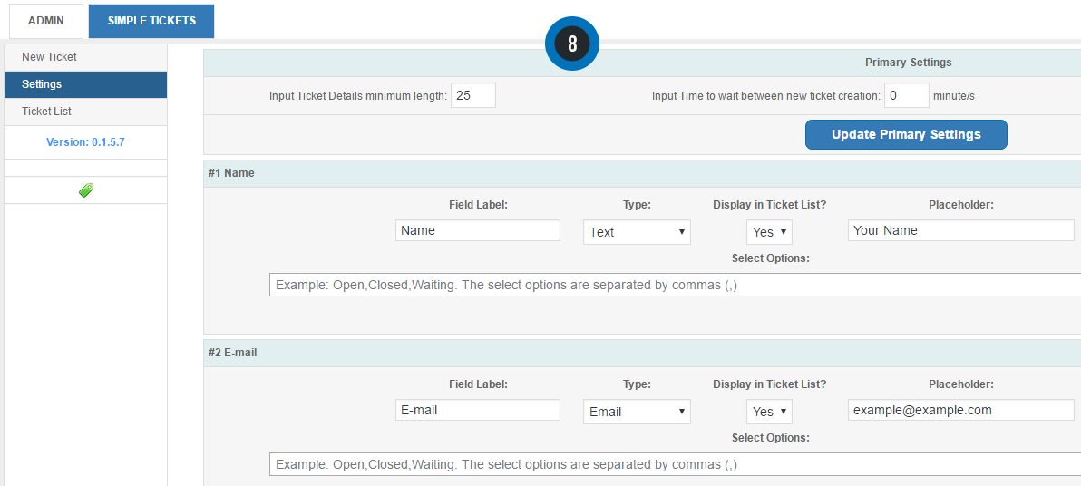
Task: Click the numbered 8 circle badge
Action: (572, 44)
